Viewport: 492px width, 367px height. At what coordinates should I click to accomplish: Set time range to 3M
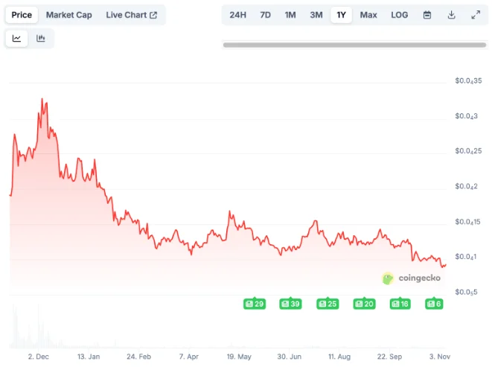click(x=316, y=15)
